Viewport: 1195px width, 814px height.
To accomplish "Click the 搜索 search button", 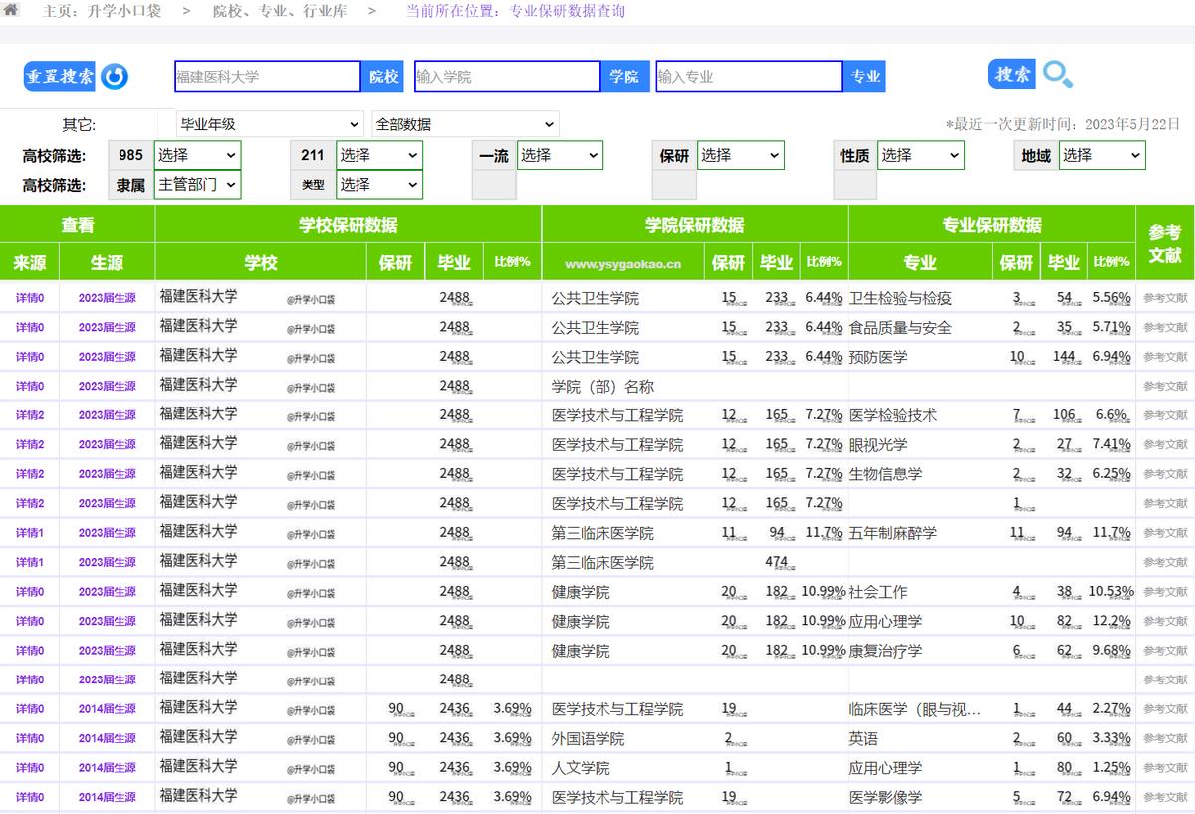I will coord(1013,74).
